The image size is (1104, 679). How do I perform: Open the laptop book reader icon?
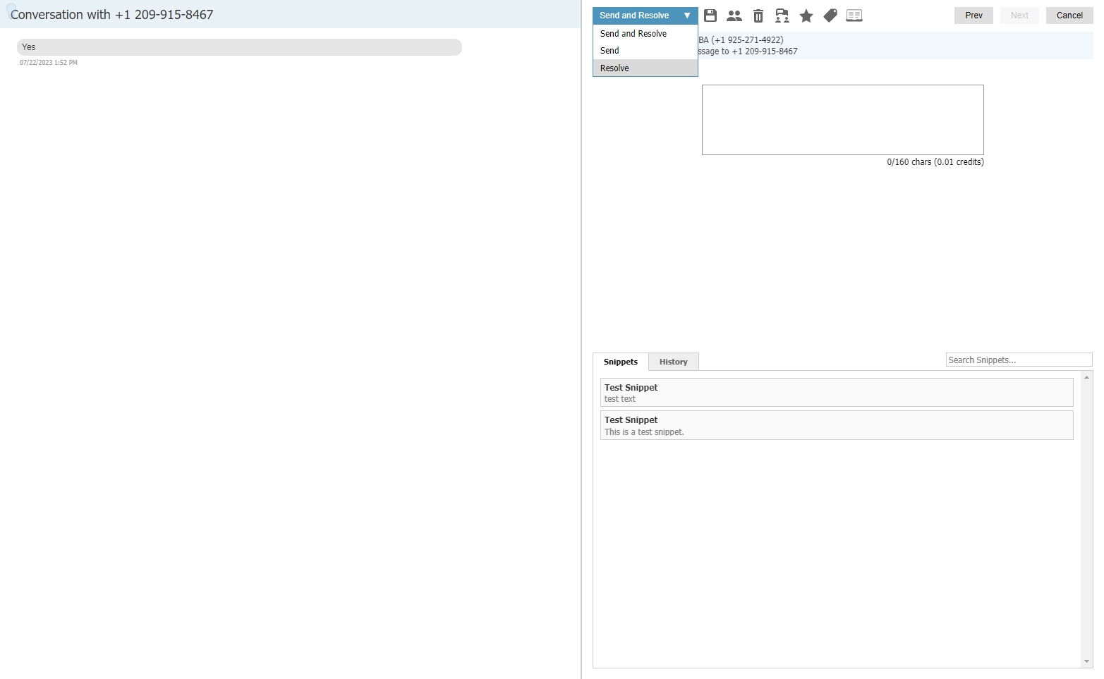[x=854, y=16]
